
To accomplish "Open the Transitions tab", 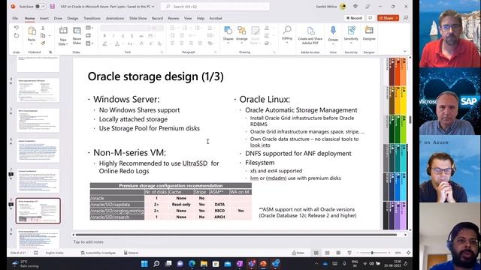I will pos(92,18).
